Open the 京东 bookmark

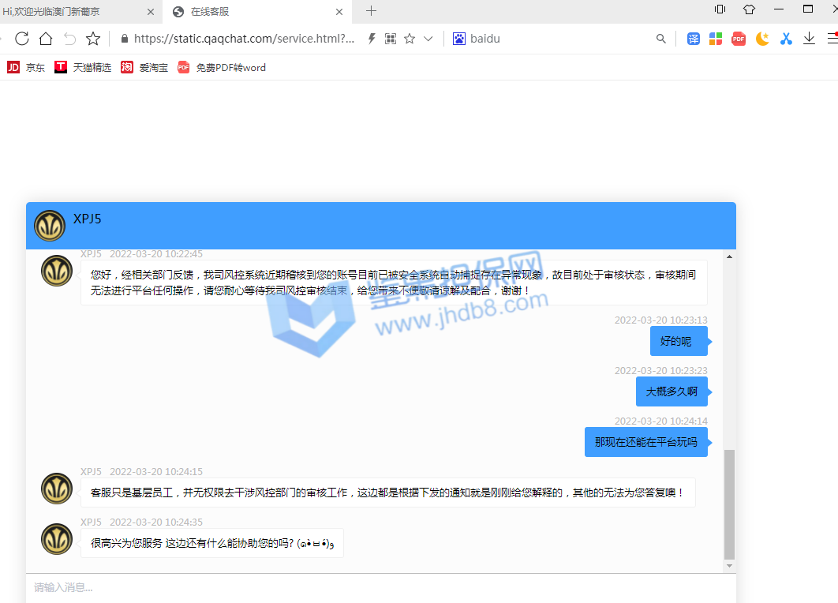pos(26,68)
